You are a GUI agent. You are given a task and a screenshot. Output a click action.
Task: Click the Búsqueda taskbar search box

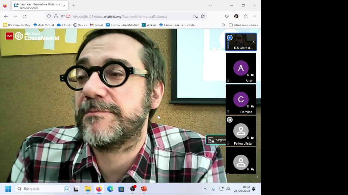click(43, 189)
